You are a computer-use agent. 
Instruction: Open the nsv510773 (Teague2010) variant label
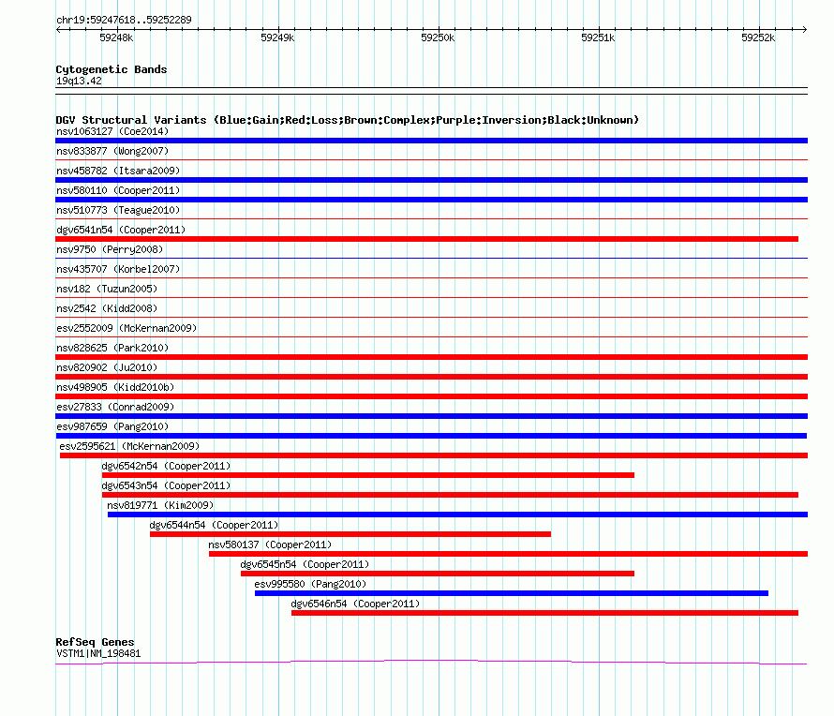pos(118,210)
